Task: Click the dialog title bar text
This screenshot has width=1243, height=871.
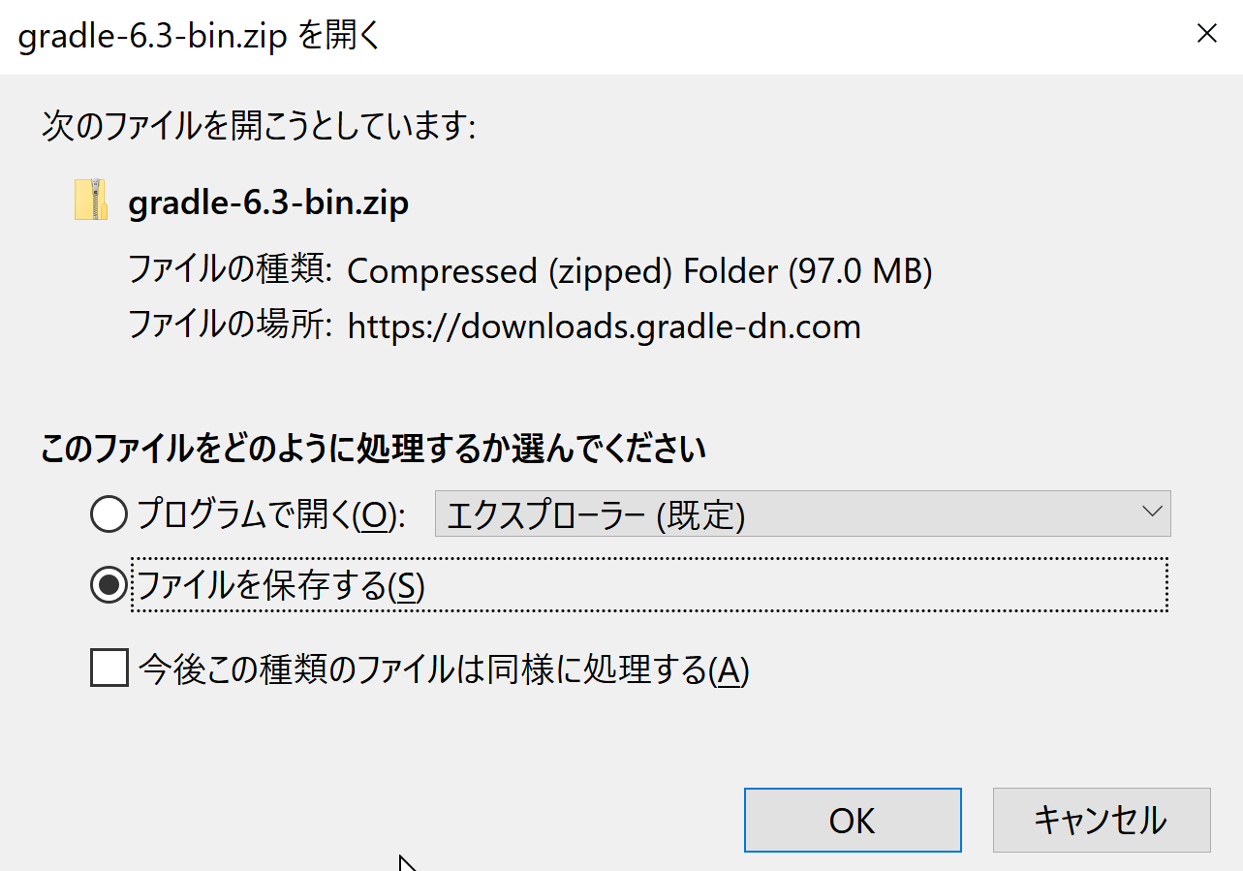Action: pos(199,36)
